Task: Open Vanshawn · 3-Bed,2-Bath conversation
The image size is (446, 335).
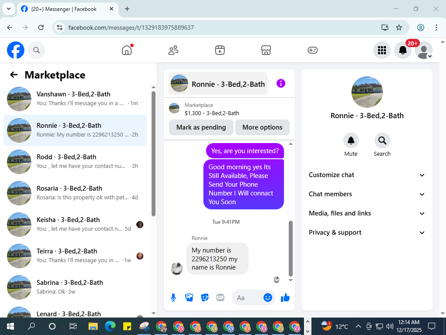Action: click(75, 99)
